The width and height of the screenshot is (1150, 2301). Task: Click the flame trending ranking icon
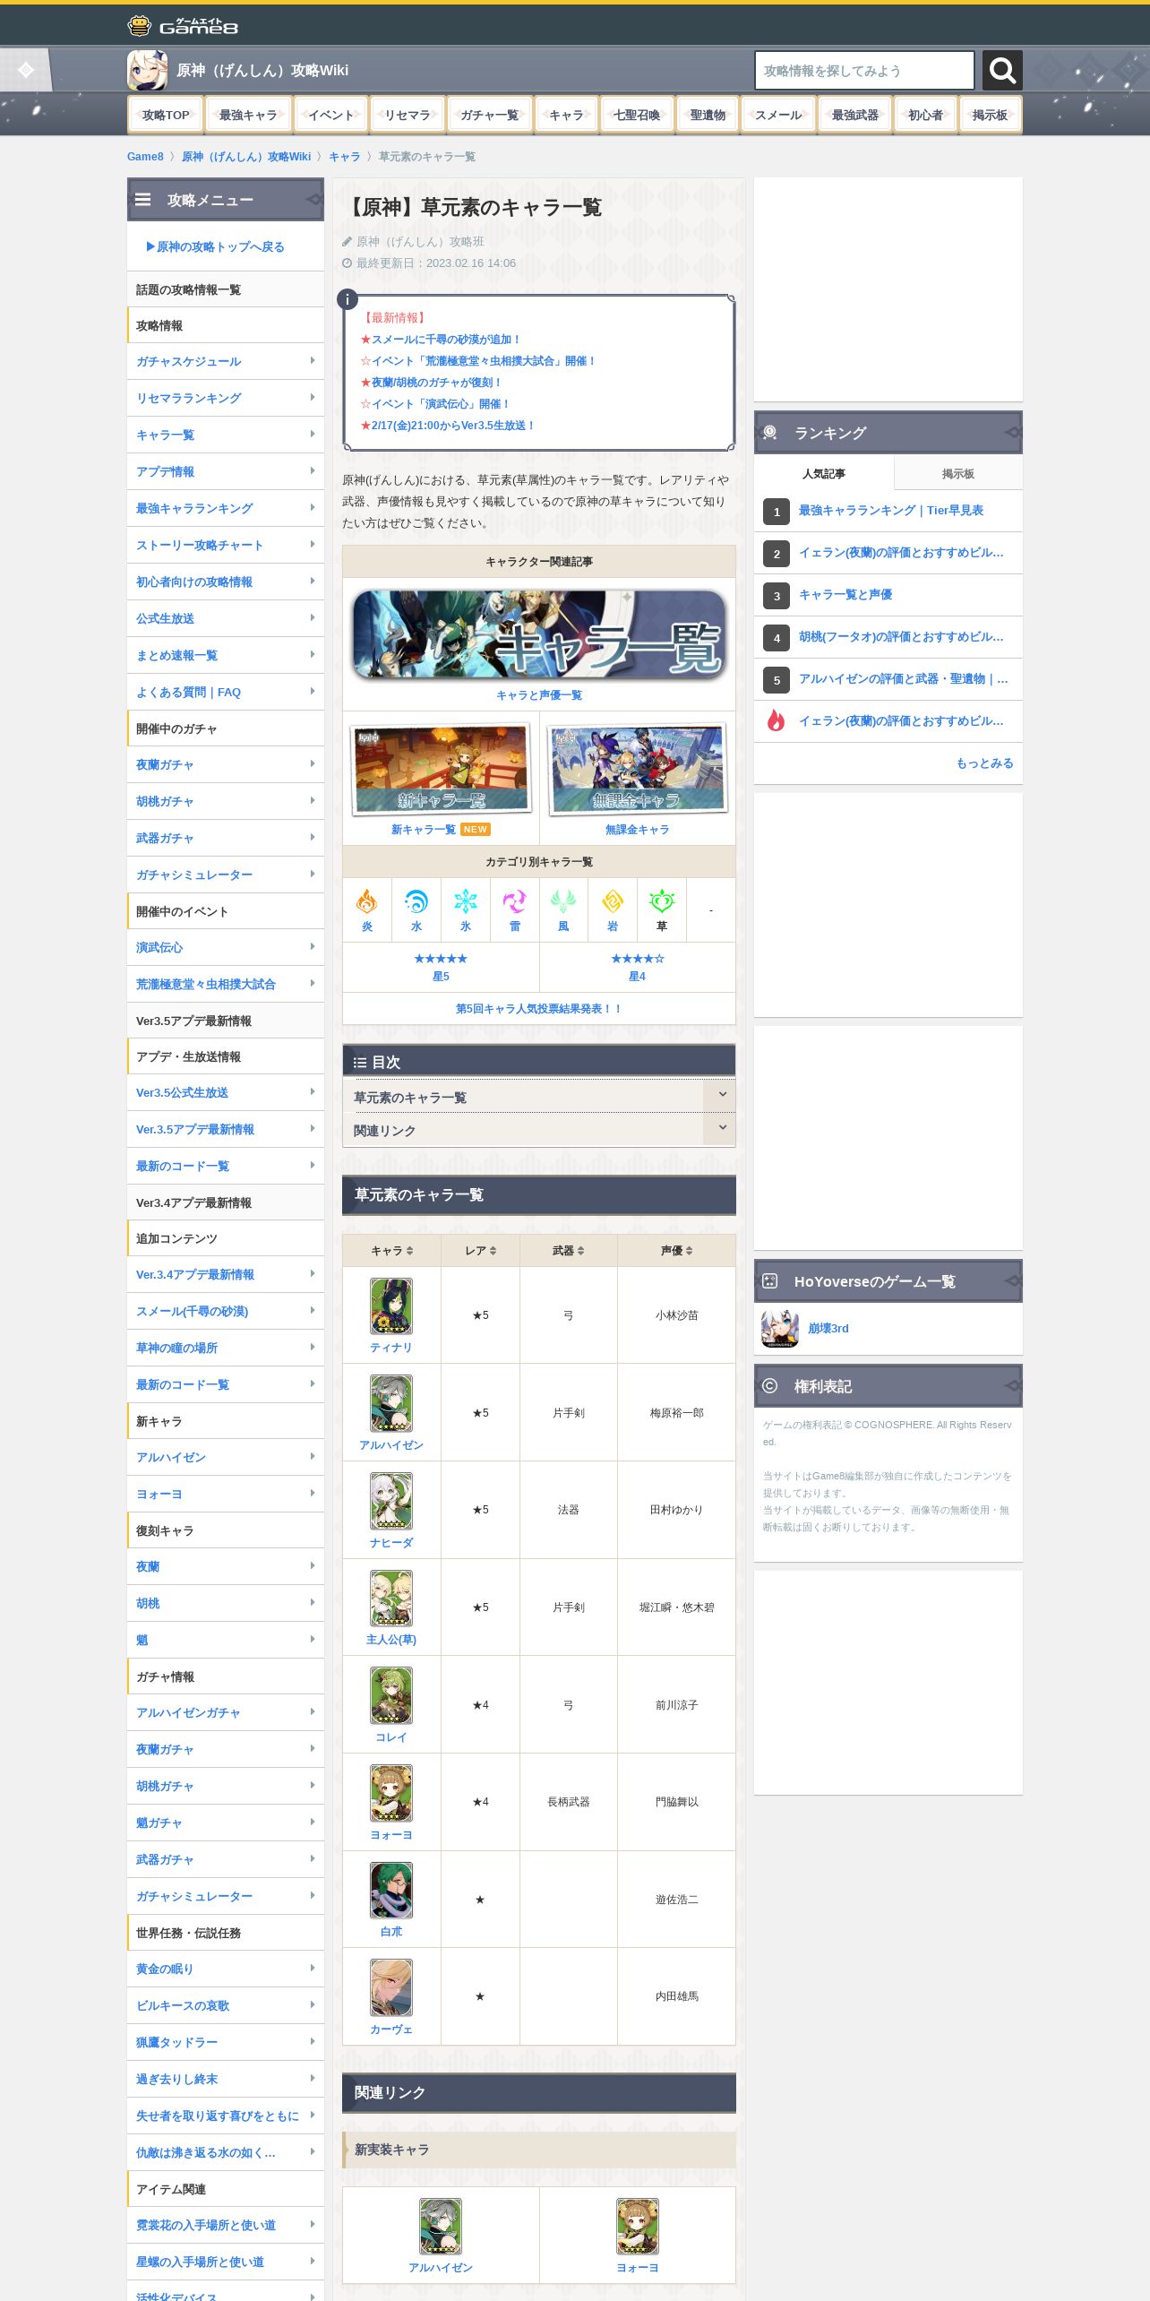coord(777,720)
